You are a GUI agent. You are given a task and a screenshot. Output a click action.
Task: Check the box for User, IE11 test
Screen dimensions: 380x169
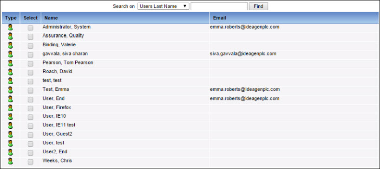30,126
